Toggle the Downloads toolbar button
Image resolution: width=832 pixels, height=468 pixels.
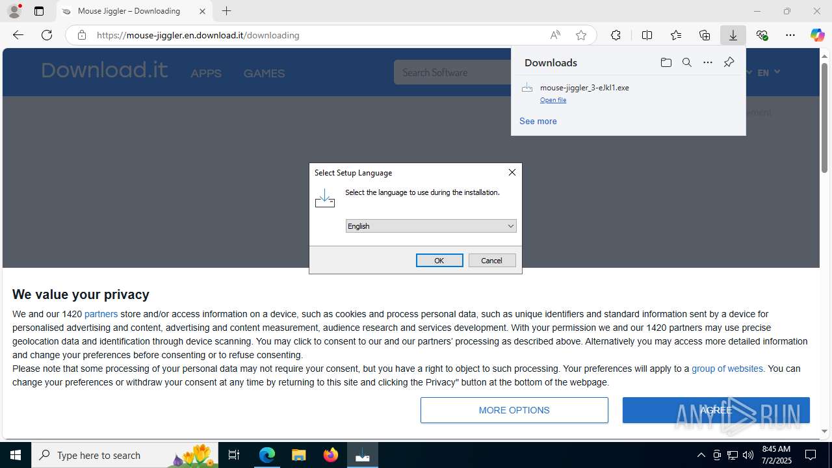click(733, 35)
